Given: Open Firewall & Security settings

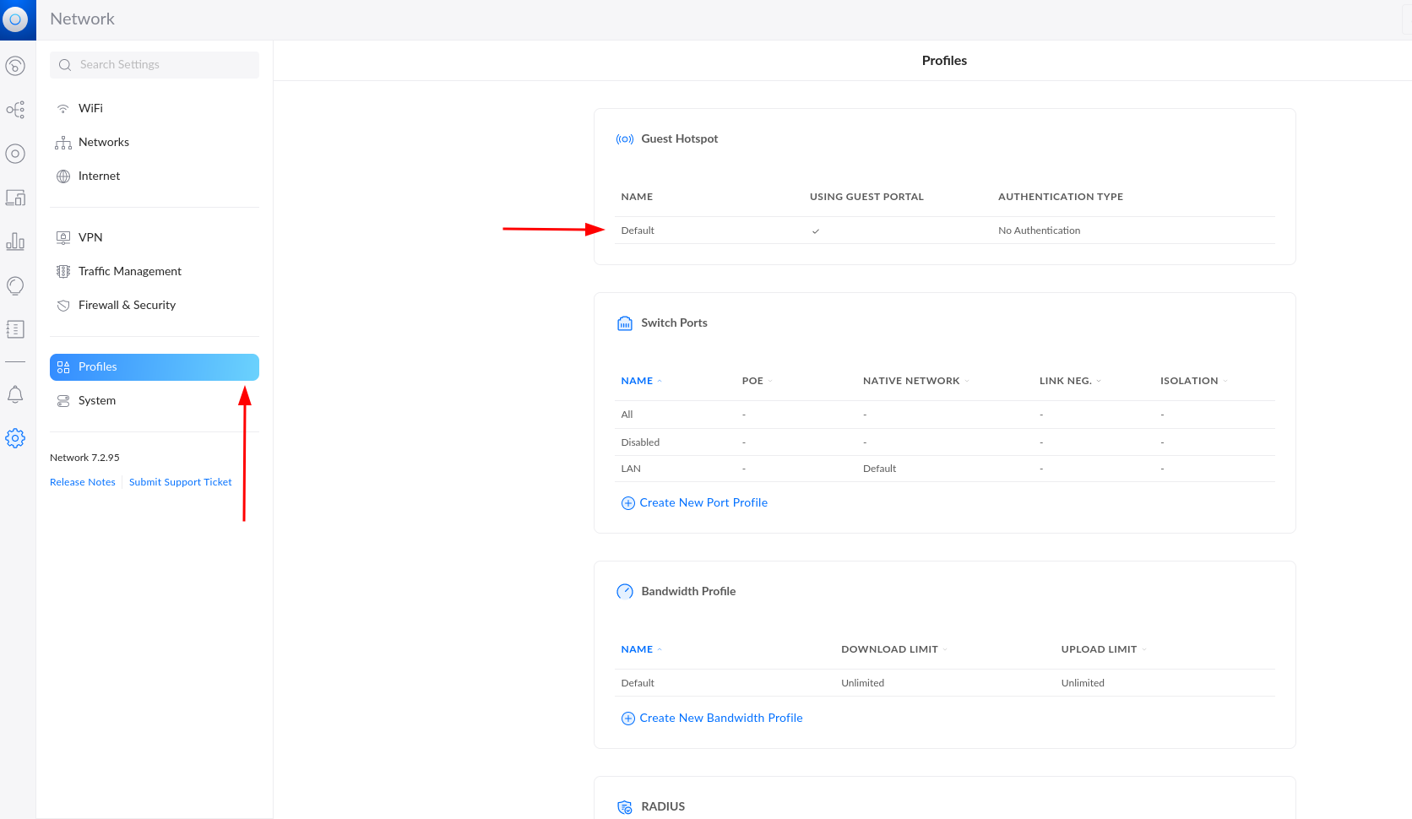Looking at the screenshot, I should 127,305.
